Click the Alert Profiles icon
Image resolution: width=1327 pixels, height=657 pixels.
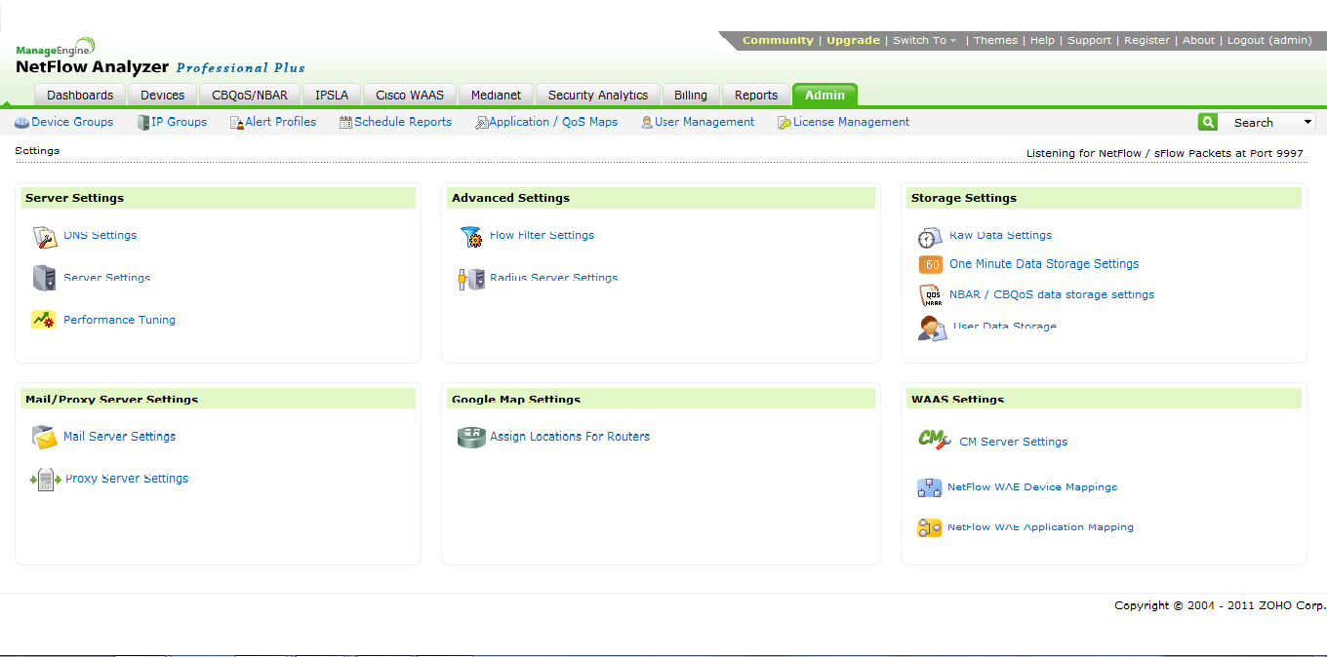(x=236, y=123)
